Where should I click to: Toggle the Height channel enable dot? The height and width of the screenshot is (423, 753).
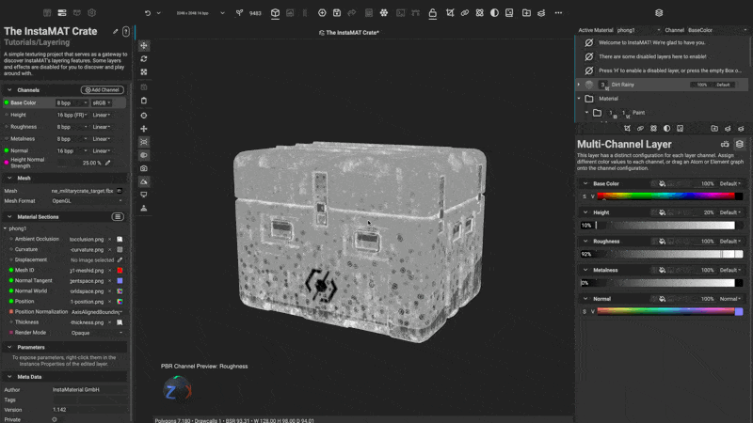tap(7, 115)
